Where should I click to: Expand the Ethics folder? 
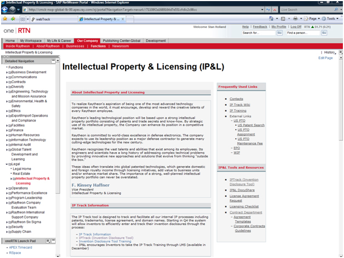point(7,111)
